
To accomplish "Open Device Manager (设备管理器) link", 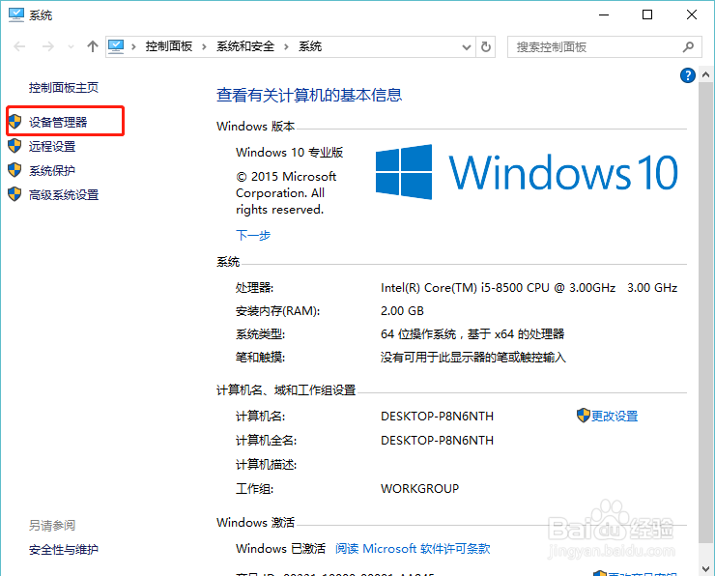I will coord(58,122).
